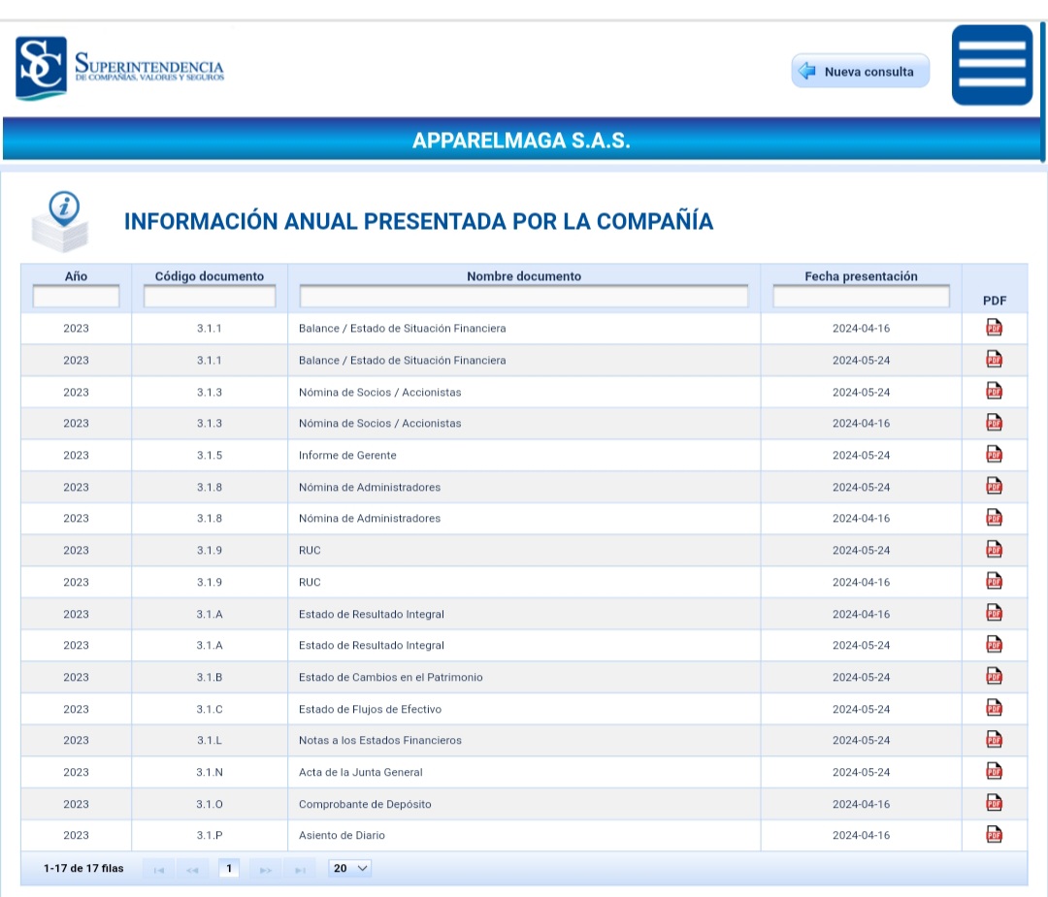Open Acta de la Junta General PDF
Viewport: 1048px width, 897px height.
(994, 772)
